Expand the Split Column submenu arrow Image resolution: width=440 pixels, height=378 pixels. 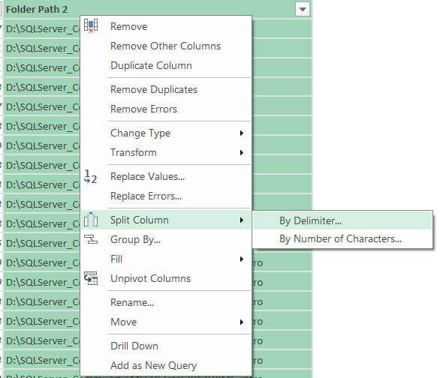click(242, 220)
